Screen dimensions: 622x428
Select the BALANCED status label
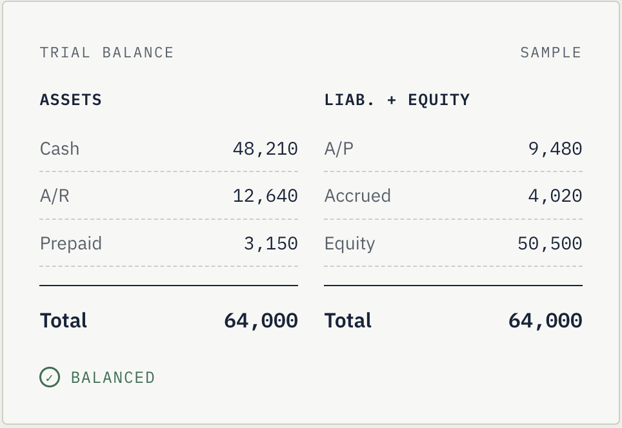pyautogui.click(x=113, y=378)
